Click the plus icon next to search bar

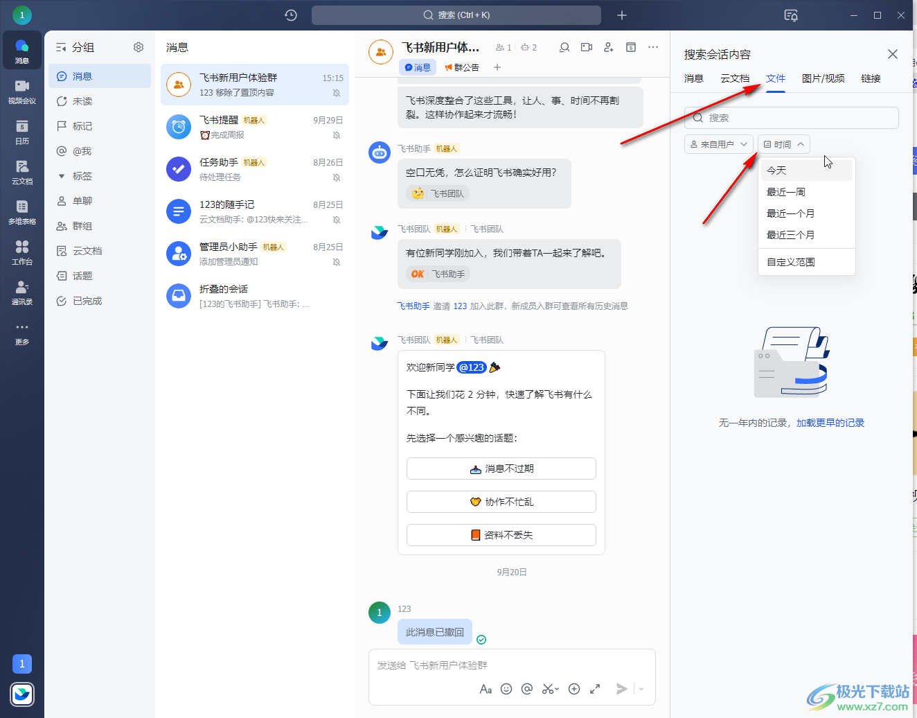pyautogui.click(x=622, y=15)
